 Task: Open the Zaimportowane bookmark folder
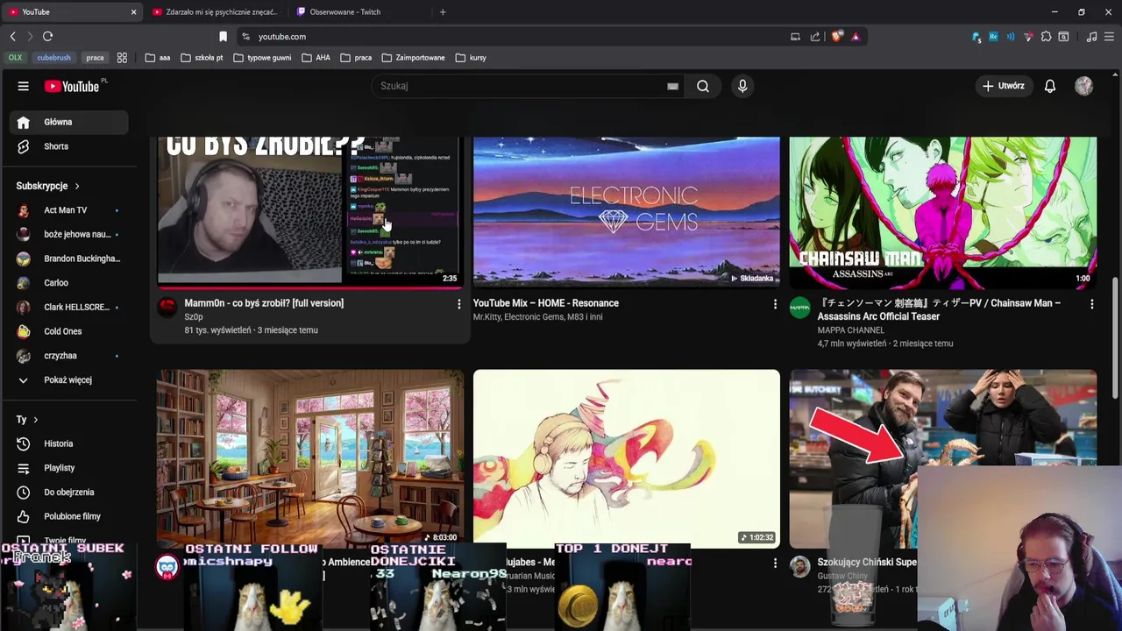point(413,57)
